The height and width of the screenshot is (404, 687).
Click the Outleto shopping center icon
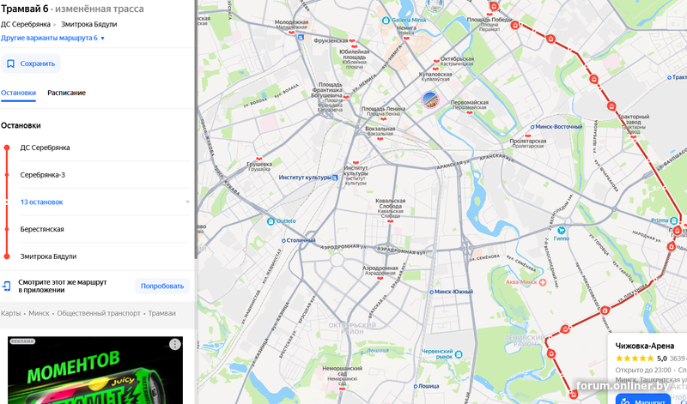[x=271, y=221]
